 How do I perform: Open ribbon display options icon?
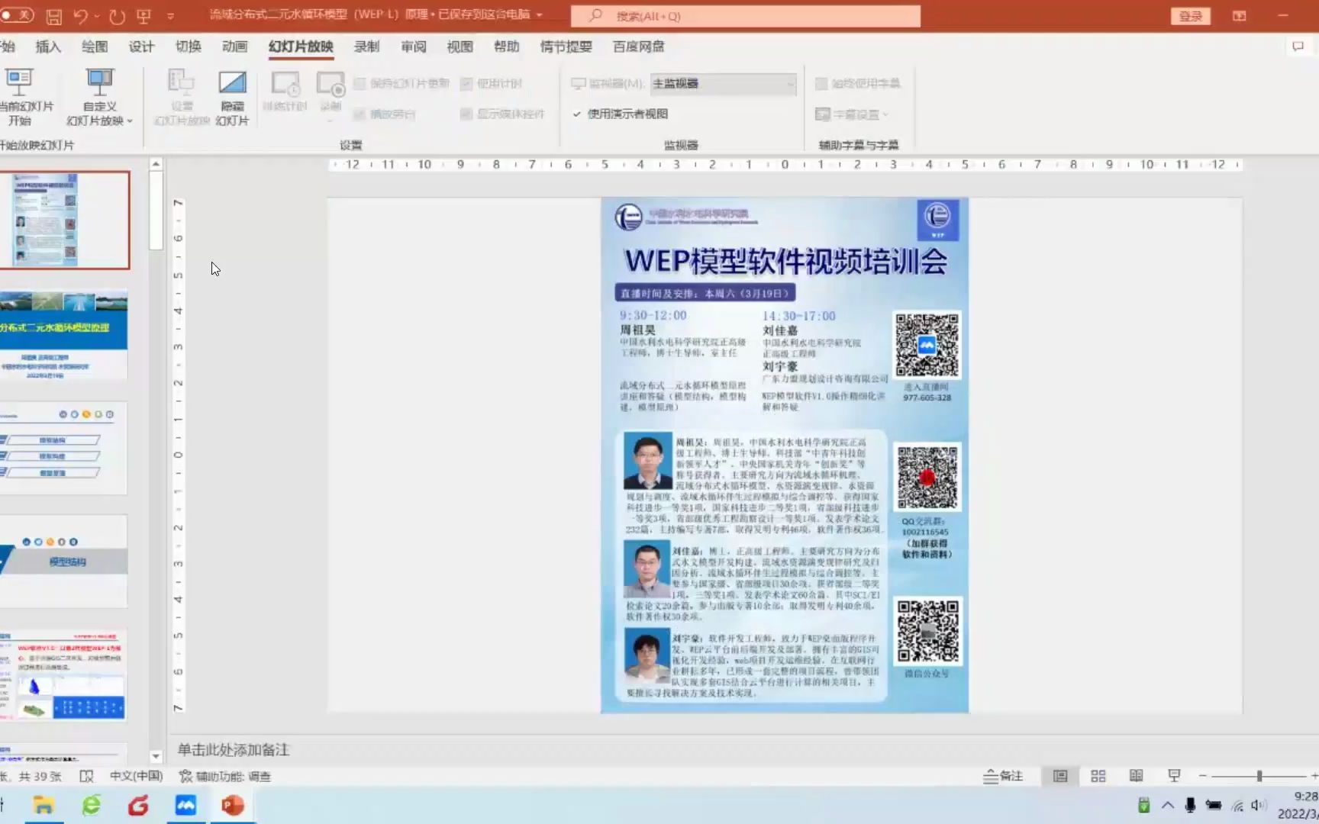click(1239, 15)
